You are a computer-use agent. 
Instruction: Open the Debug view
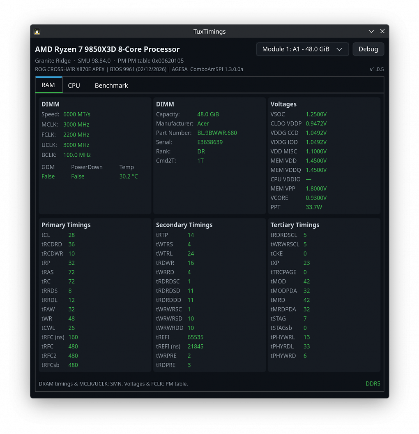coord(368,49)
